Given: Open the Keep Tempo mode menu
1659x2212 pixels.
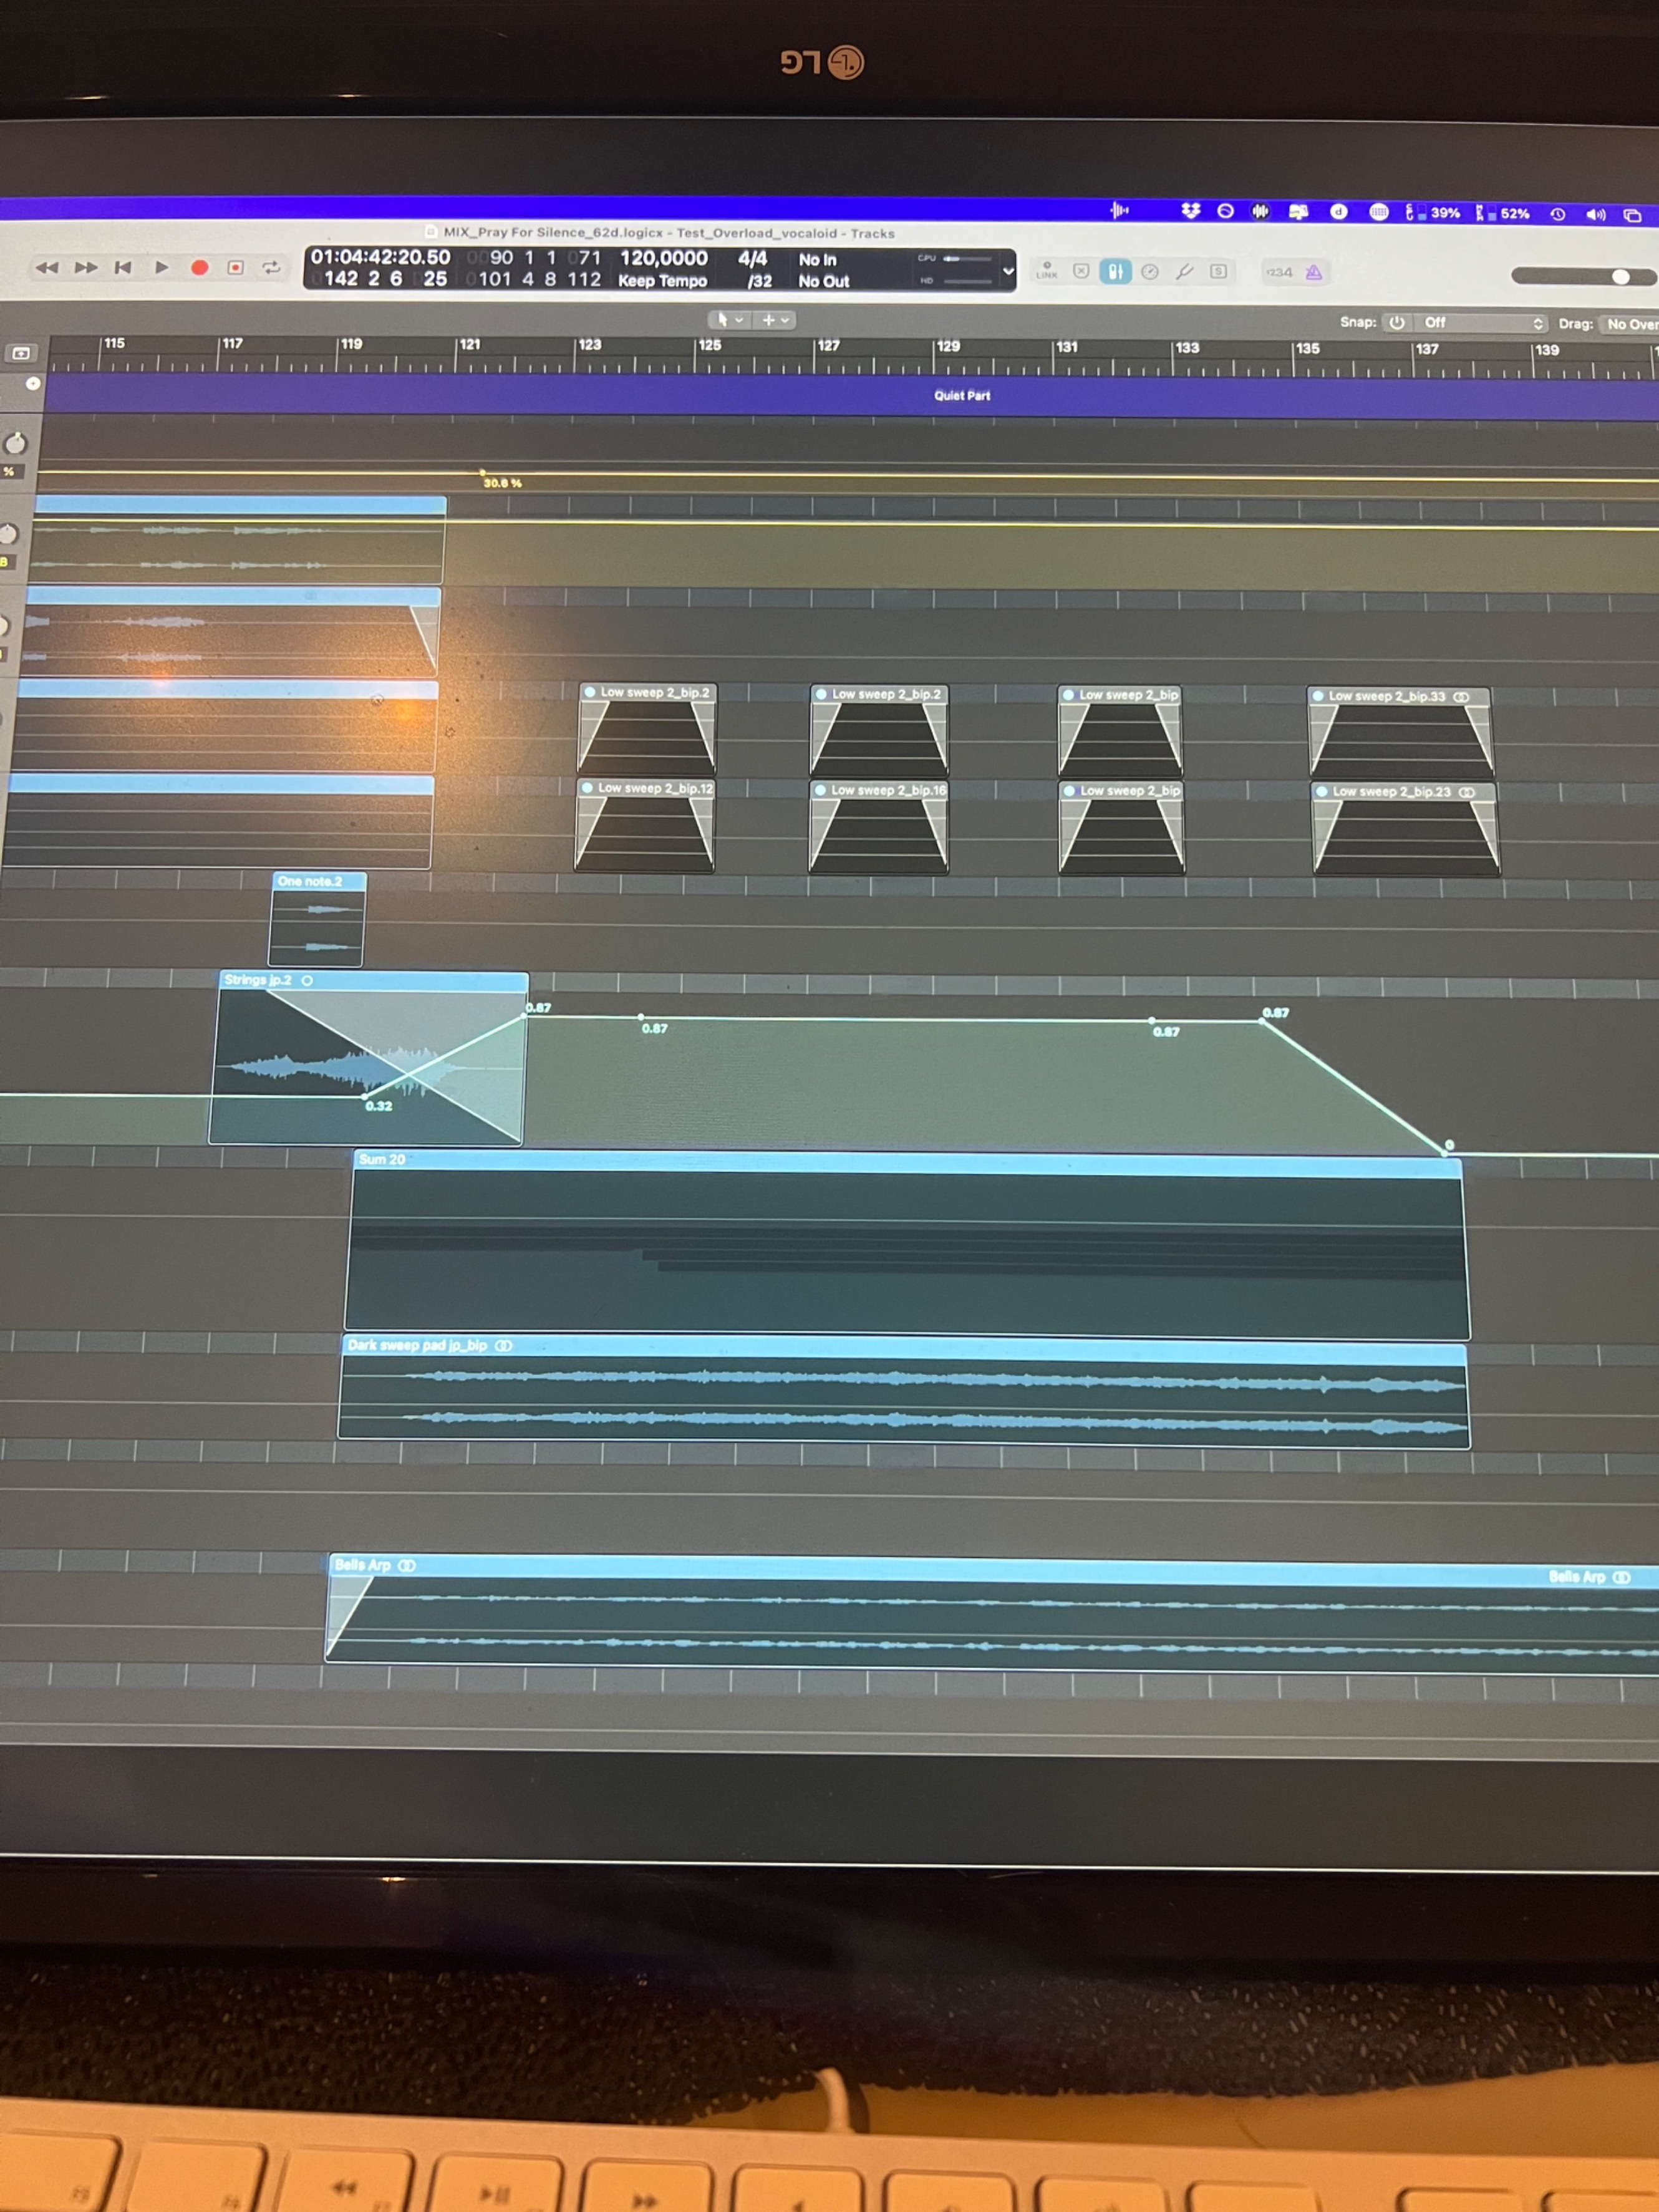Looking at the screenshot, I should [x=662, y=281].
